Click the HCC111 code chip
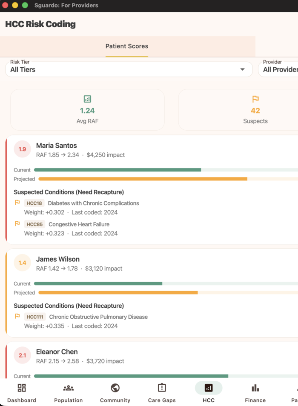 [x=35, y=317]
